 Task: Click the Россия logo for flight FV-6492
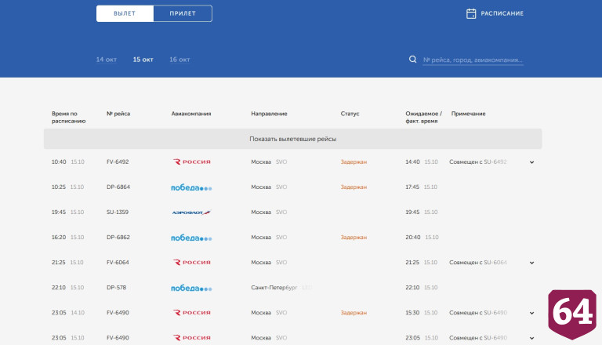[191, 162]
